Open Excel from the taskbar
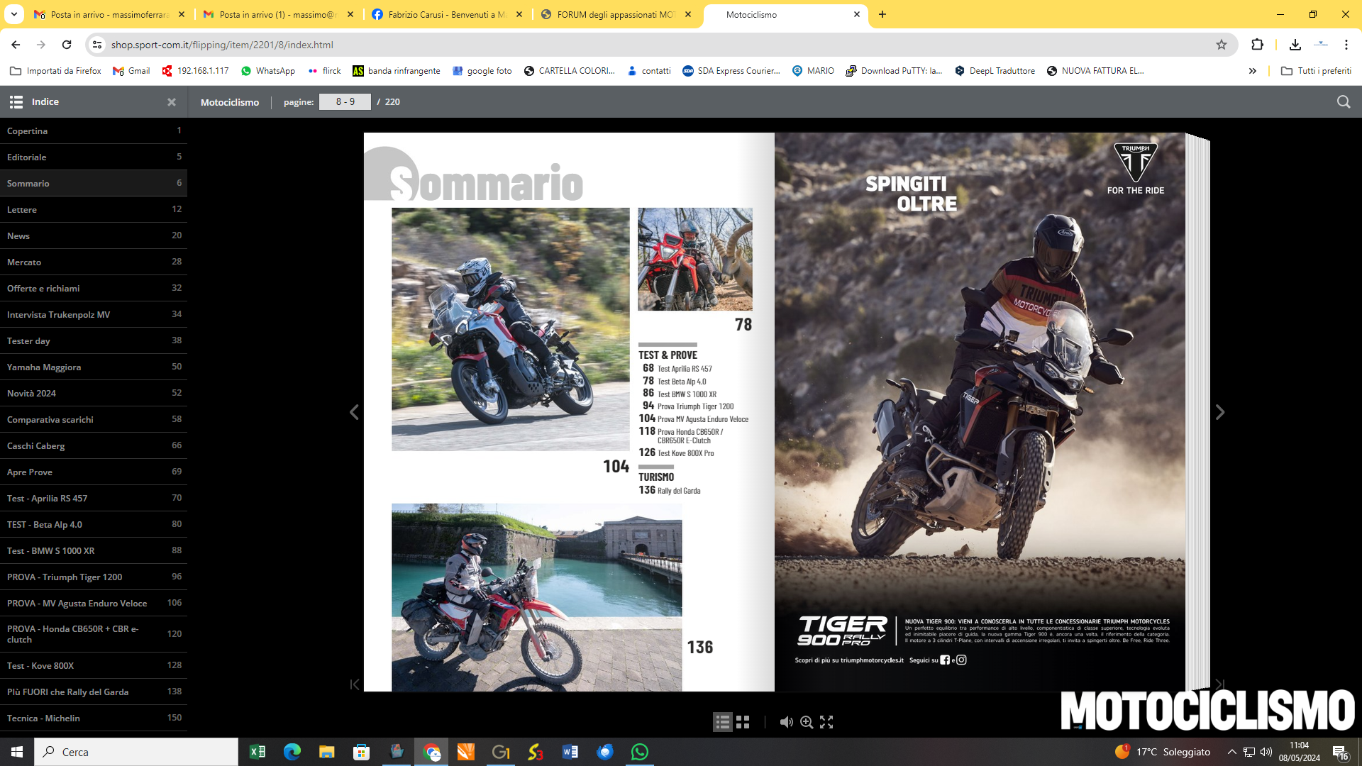The image size is (1362, 766). (x=258, y=752)
